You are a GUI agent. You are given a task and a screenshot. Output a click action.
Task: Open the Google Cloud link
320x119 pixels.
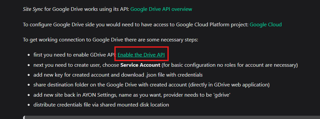tap(266, 25)
